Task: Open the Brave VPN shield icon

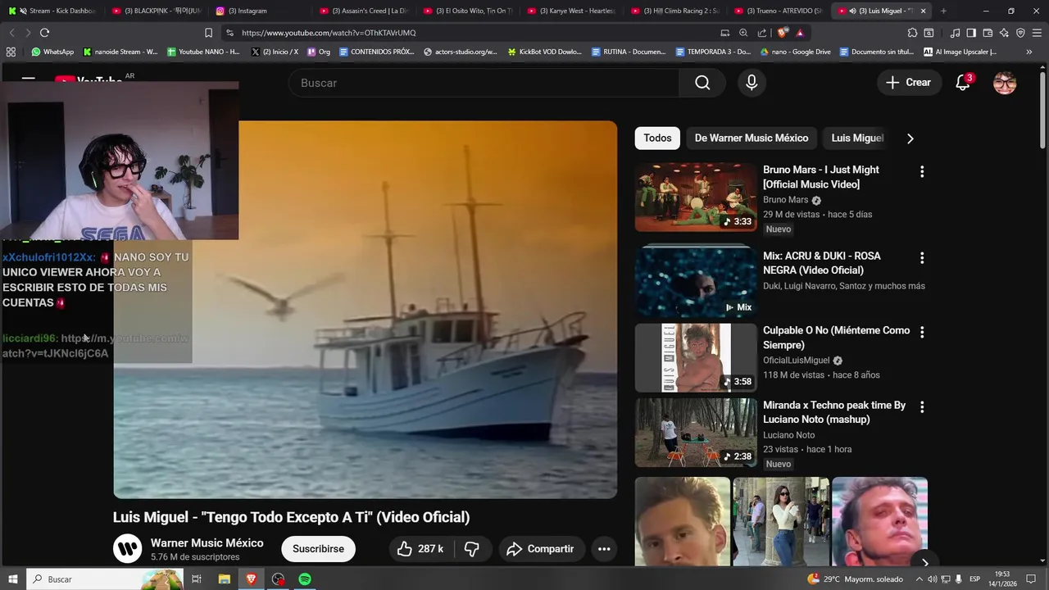Action: [1020, 33]
